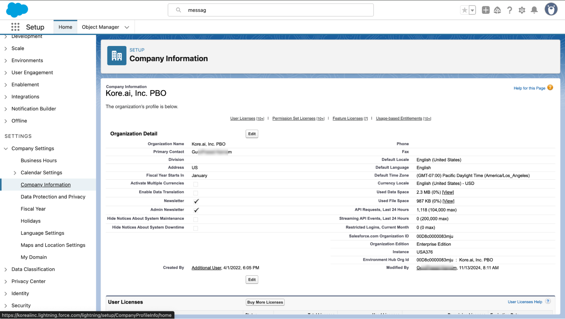Expand the Calendar Settings tree node

tap(15, 173)
